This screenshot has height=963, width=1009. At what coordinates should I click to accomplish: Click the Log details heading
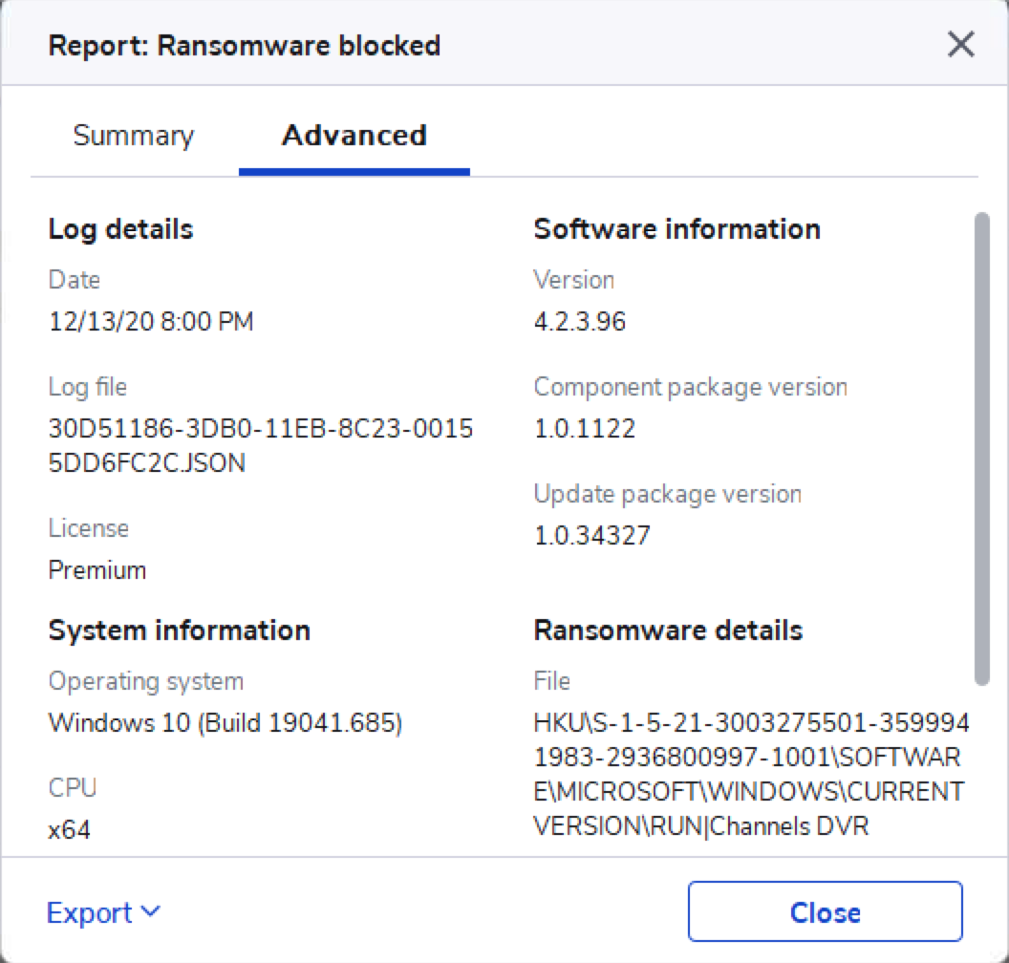point(120,229)
